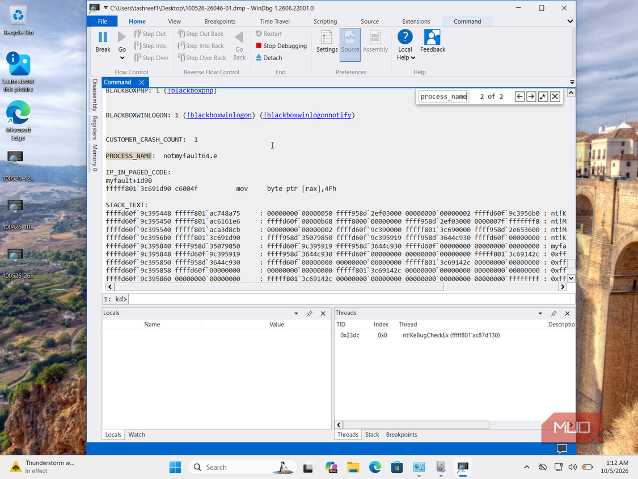Open the Recycle Bin desktop icon
The image size is (638, 479).
pyautogui.click(x=18, y=20)
